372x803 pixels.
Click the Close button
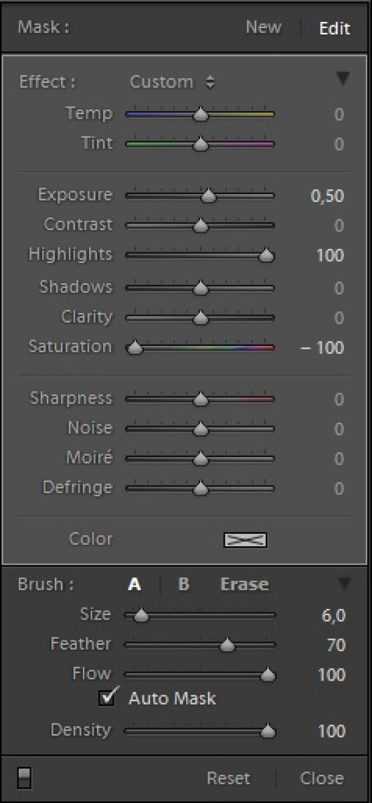click(x=322, y=778)
